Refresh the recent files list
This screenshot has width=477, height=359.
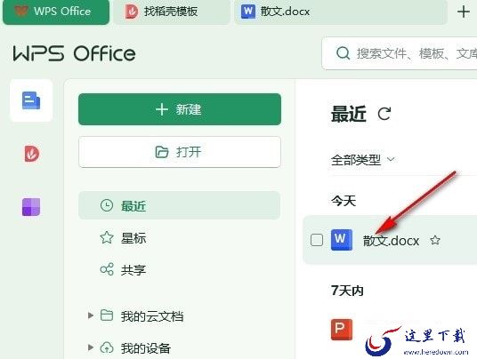pyautogui.click(x=384, y=114)
